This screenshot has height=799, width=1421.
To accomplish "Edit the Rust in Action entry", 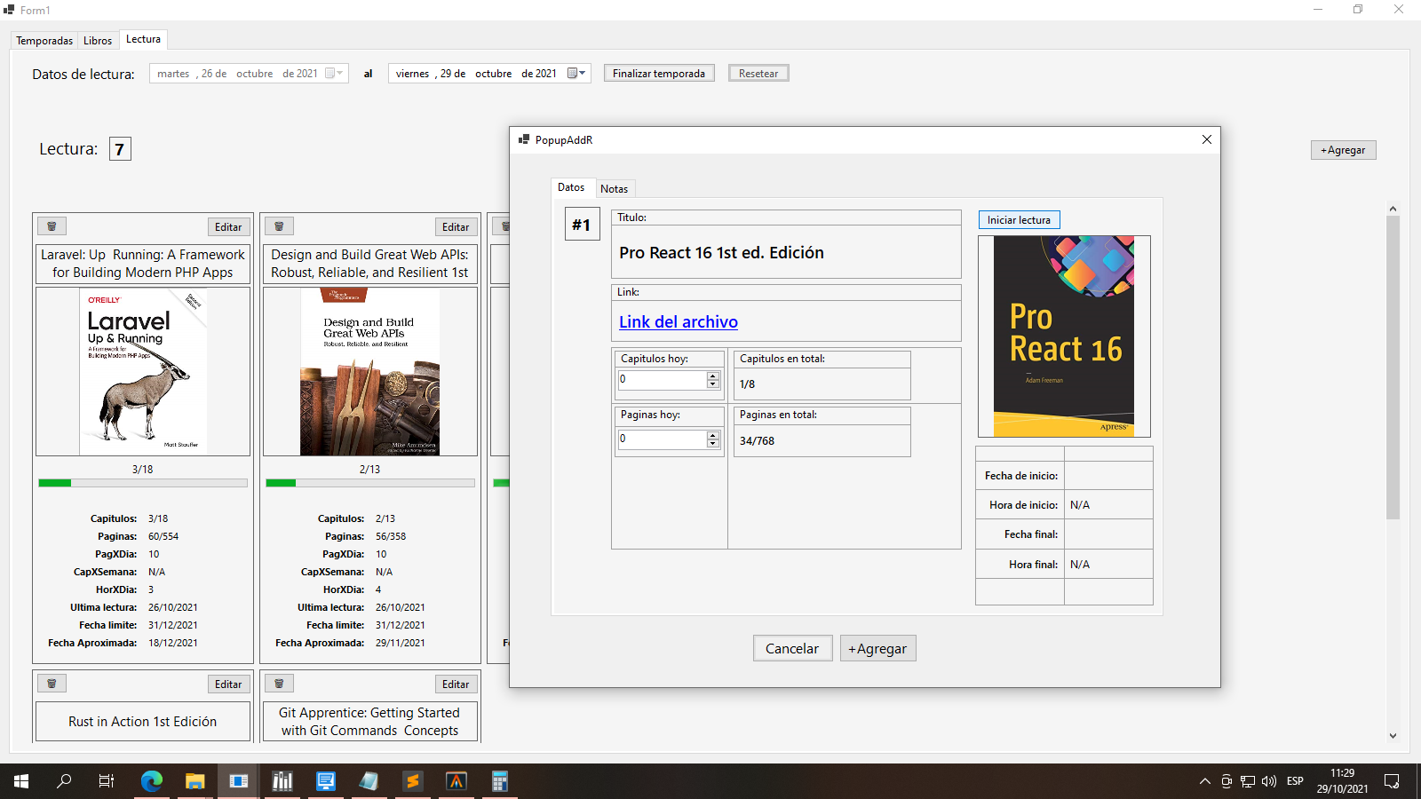I will tap(228, 684).
